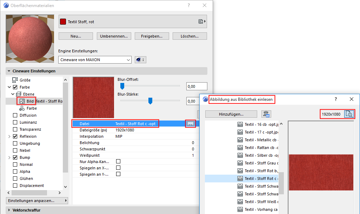Click the channel tree scroll-right arrow
Image resolution: width=360 pixels, height=214 pixels.
click(59, 193)
